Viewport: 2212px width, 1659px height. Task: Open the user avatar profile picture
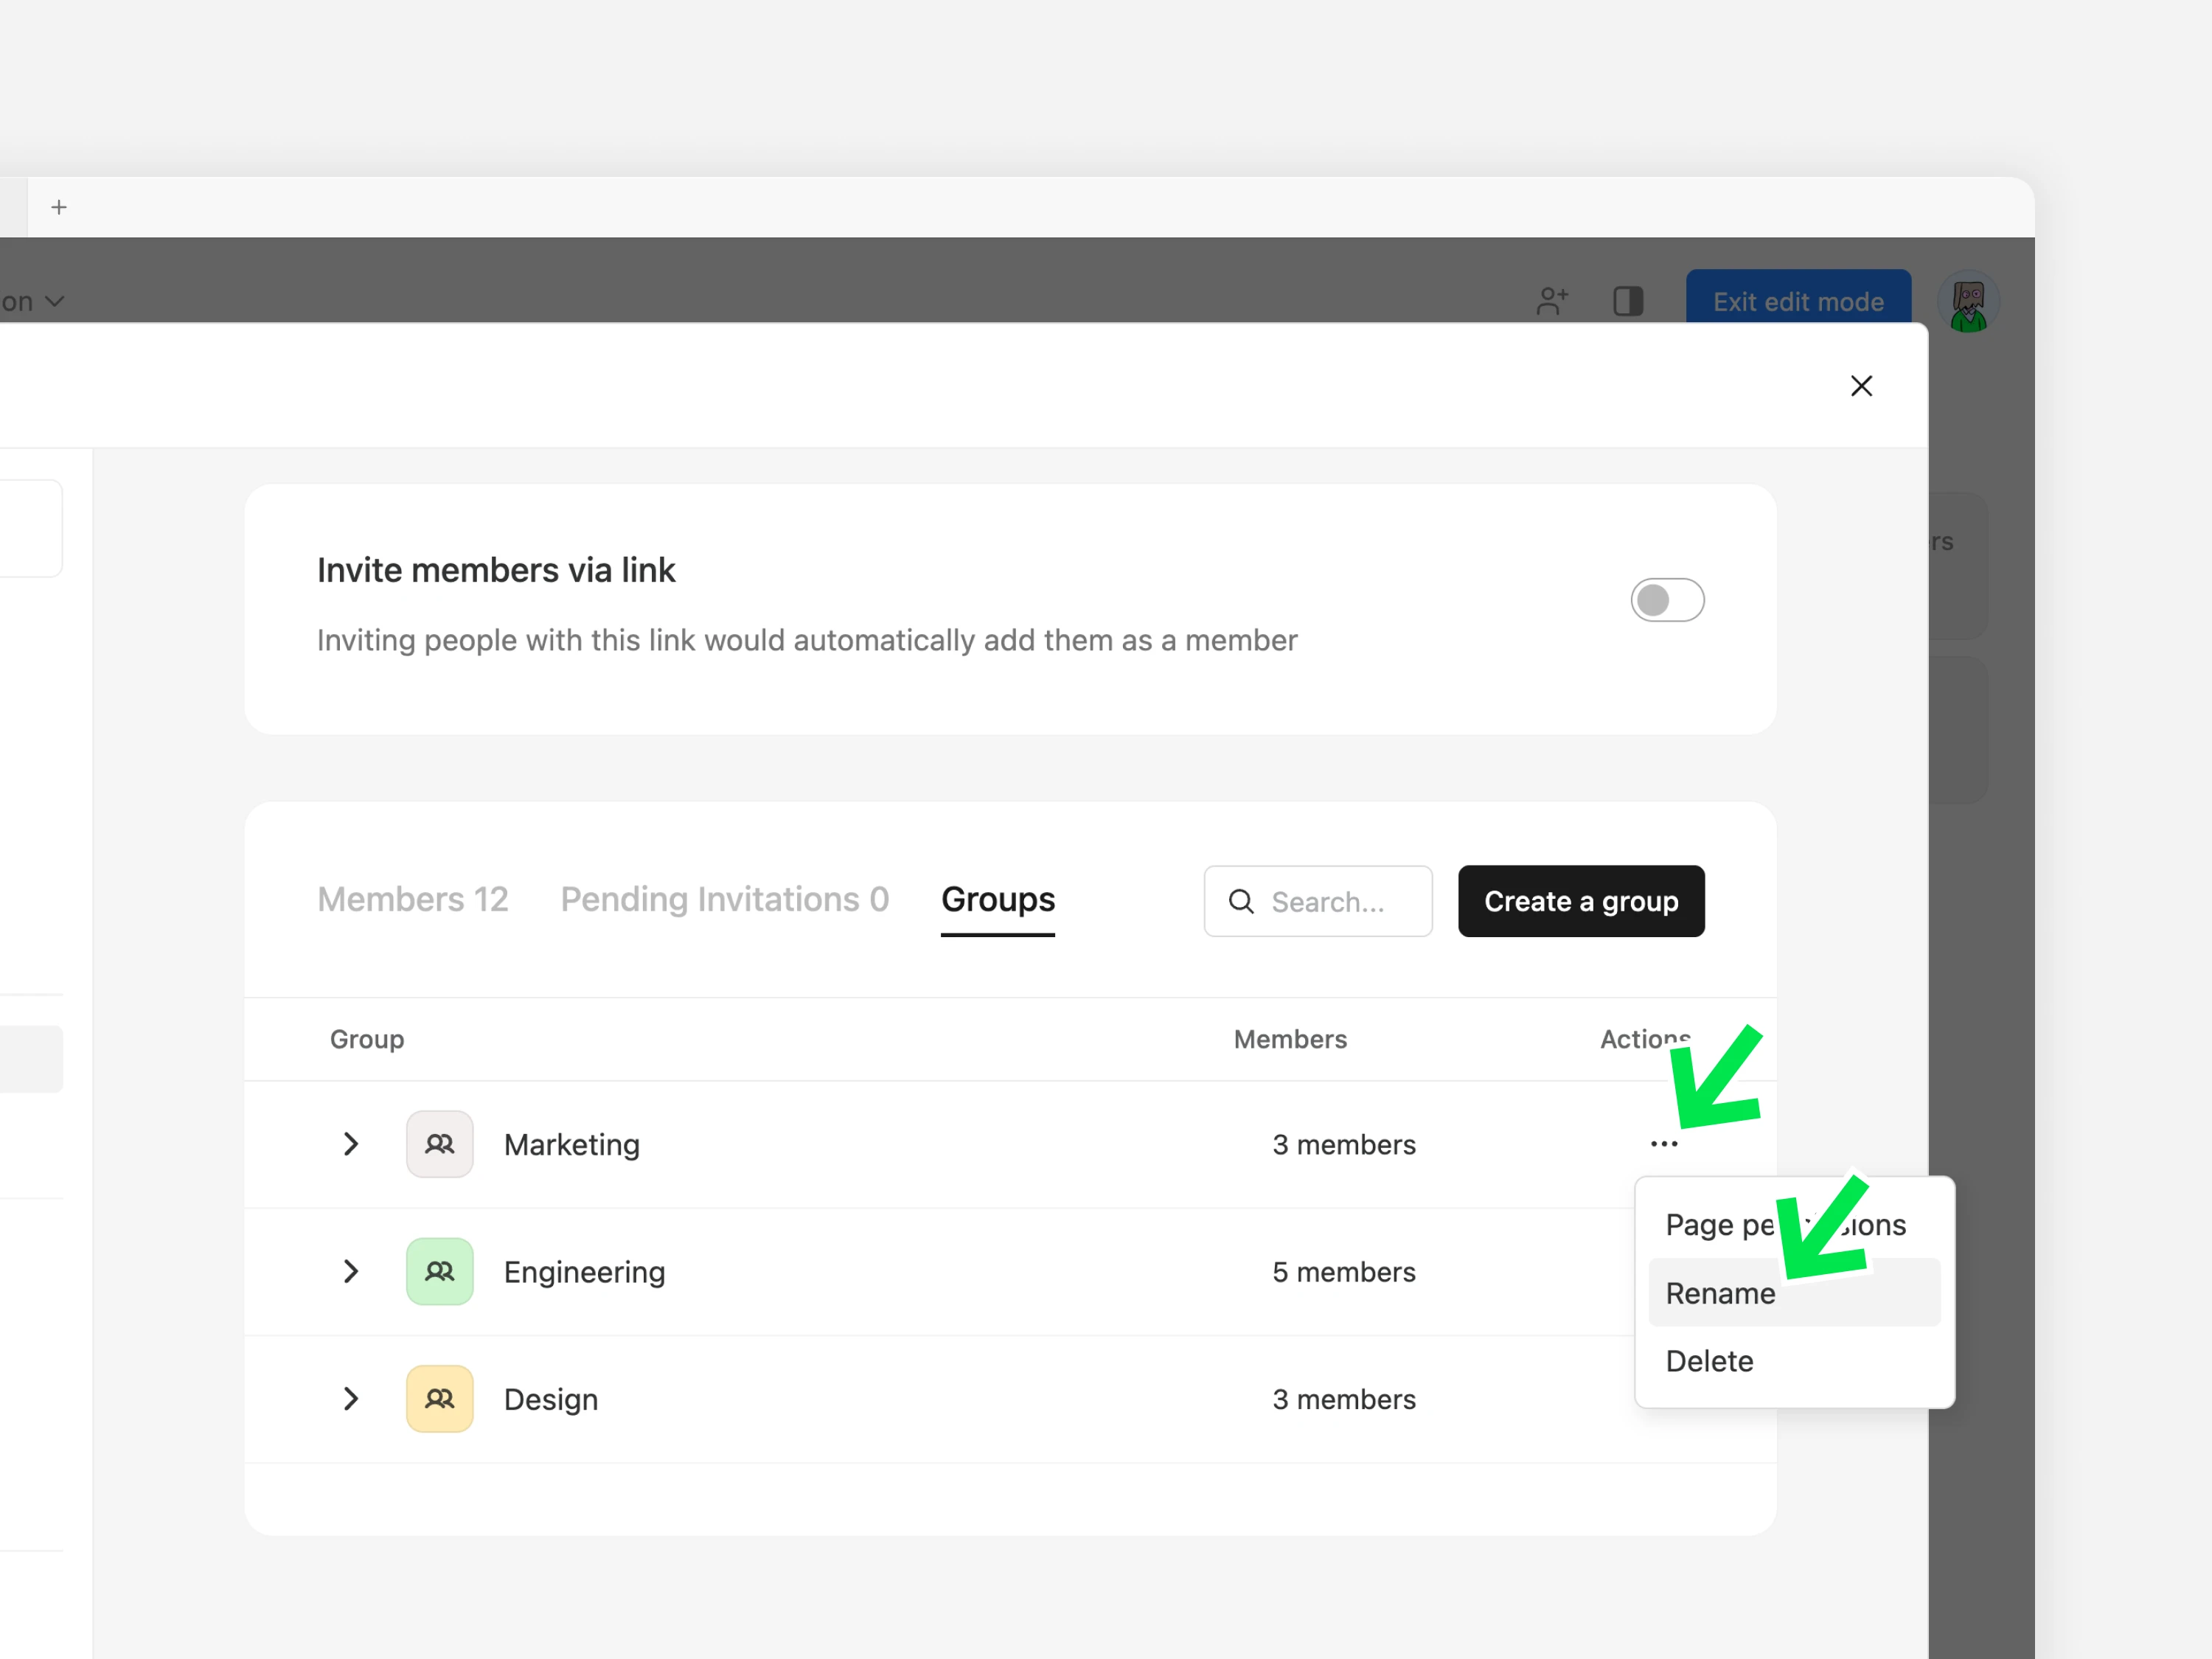tap(1967, 302)
